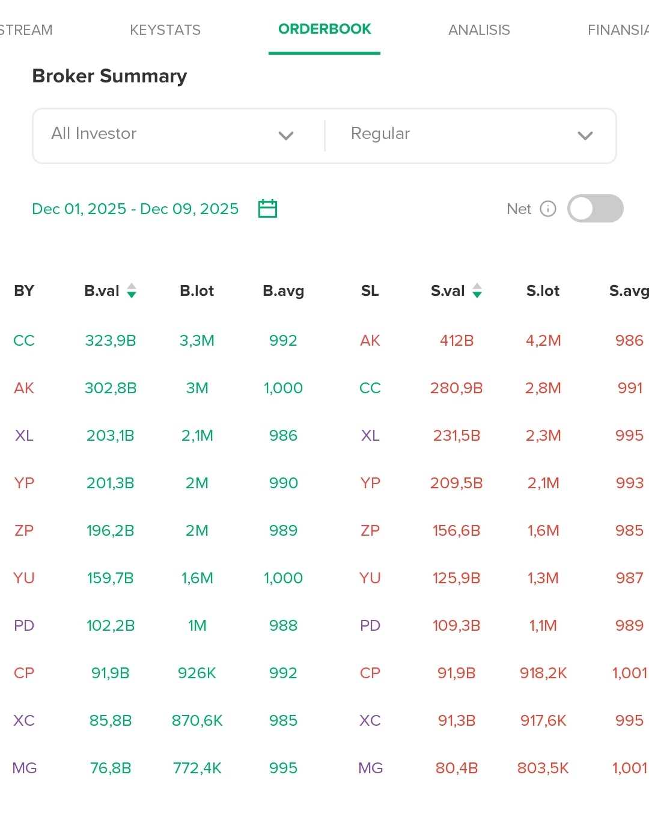Select the ORDERBOOK tab
Viewport: 649px width, 831px height.
[x=324, y=29]
